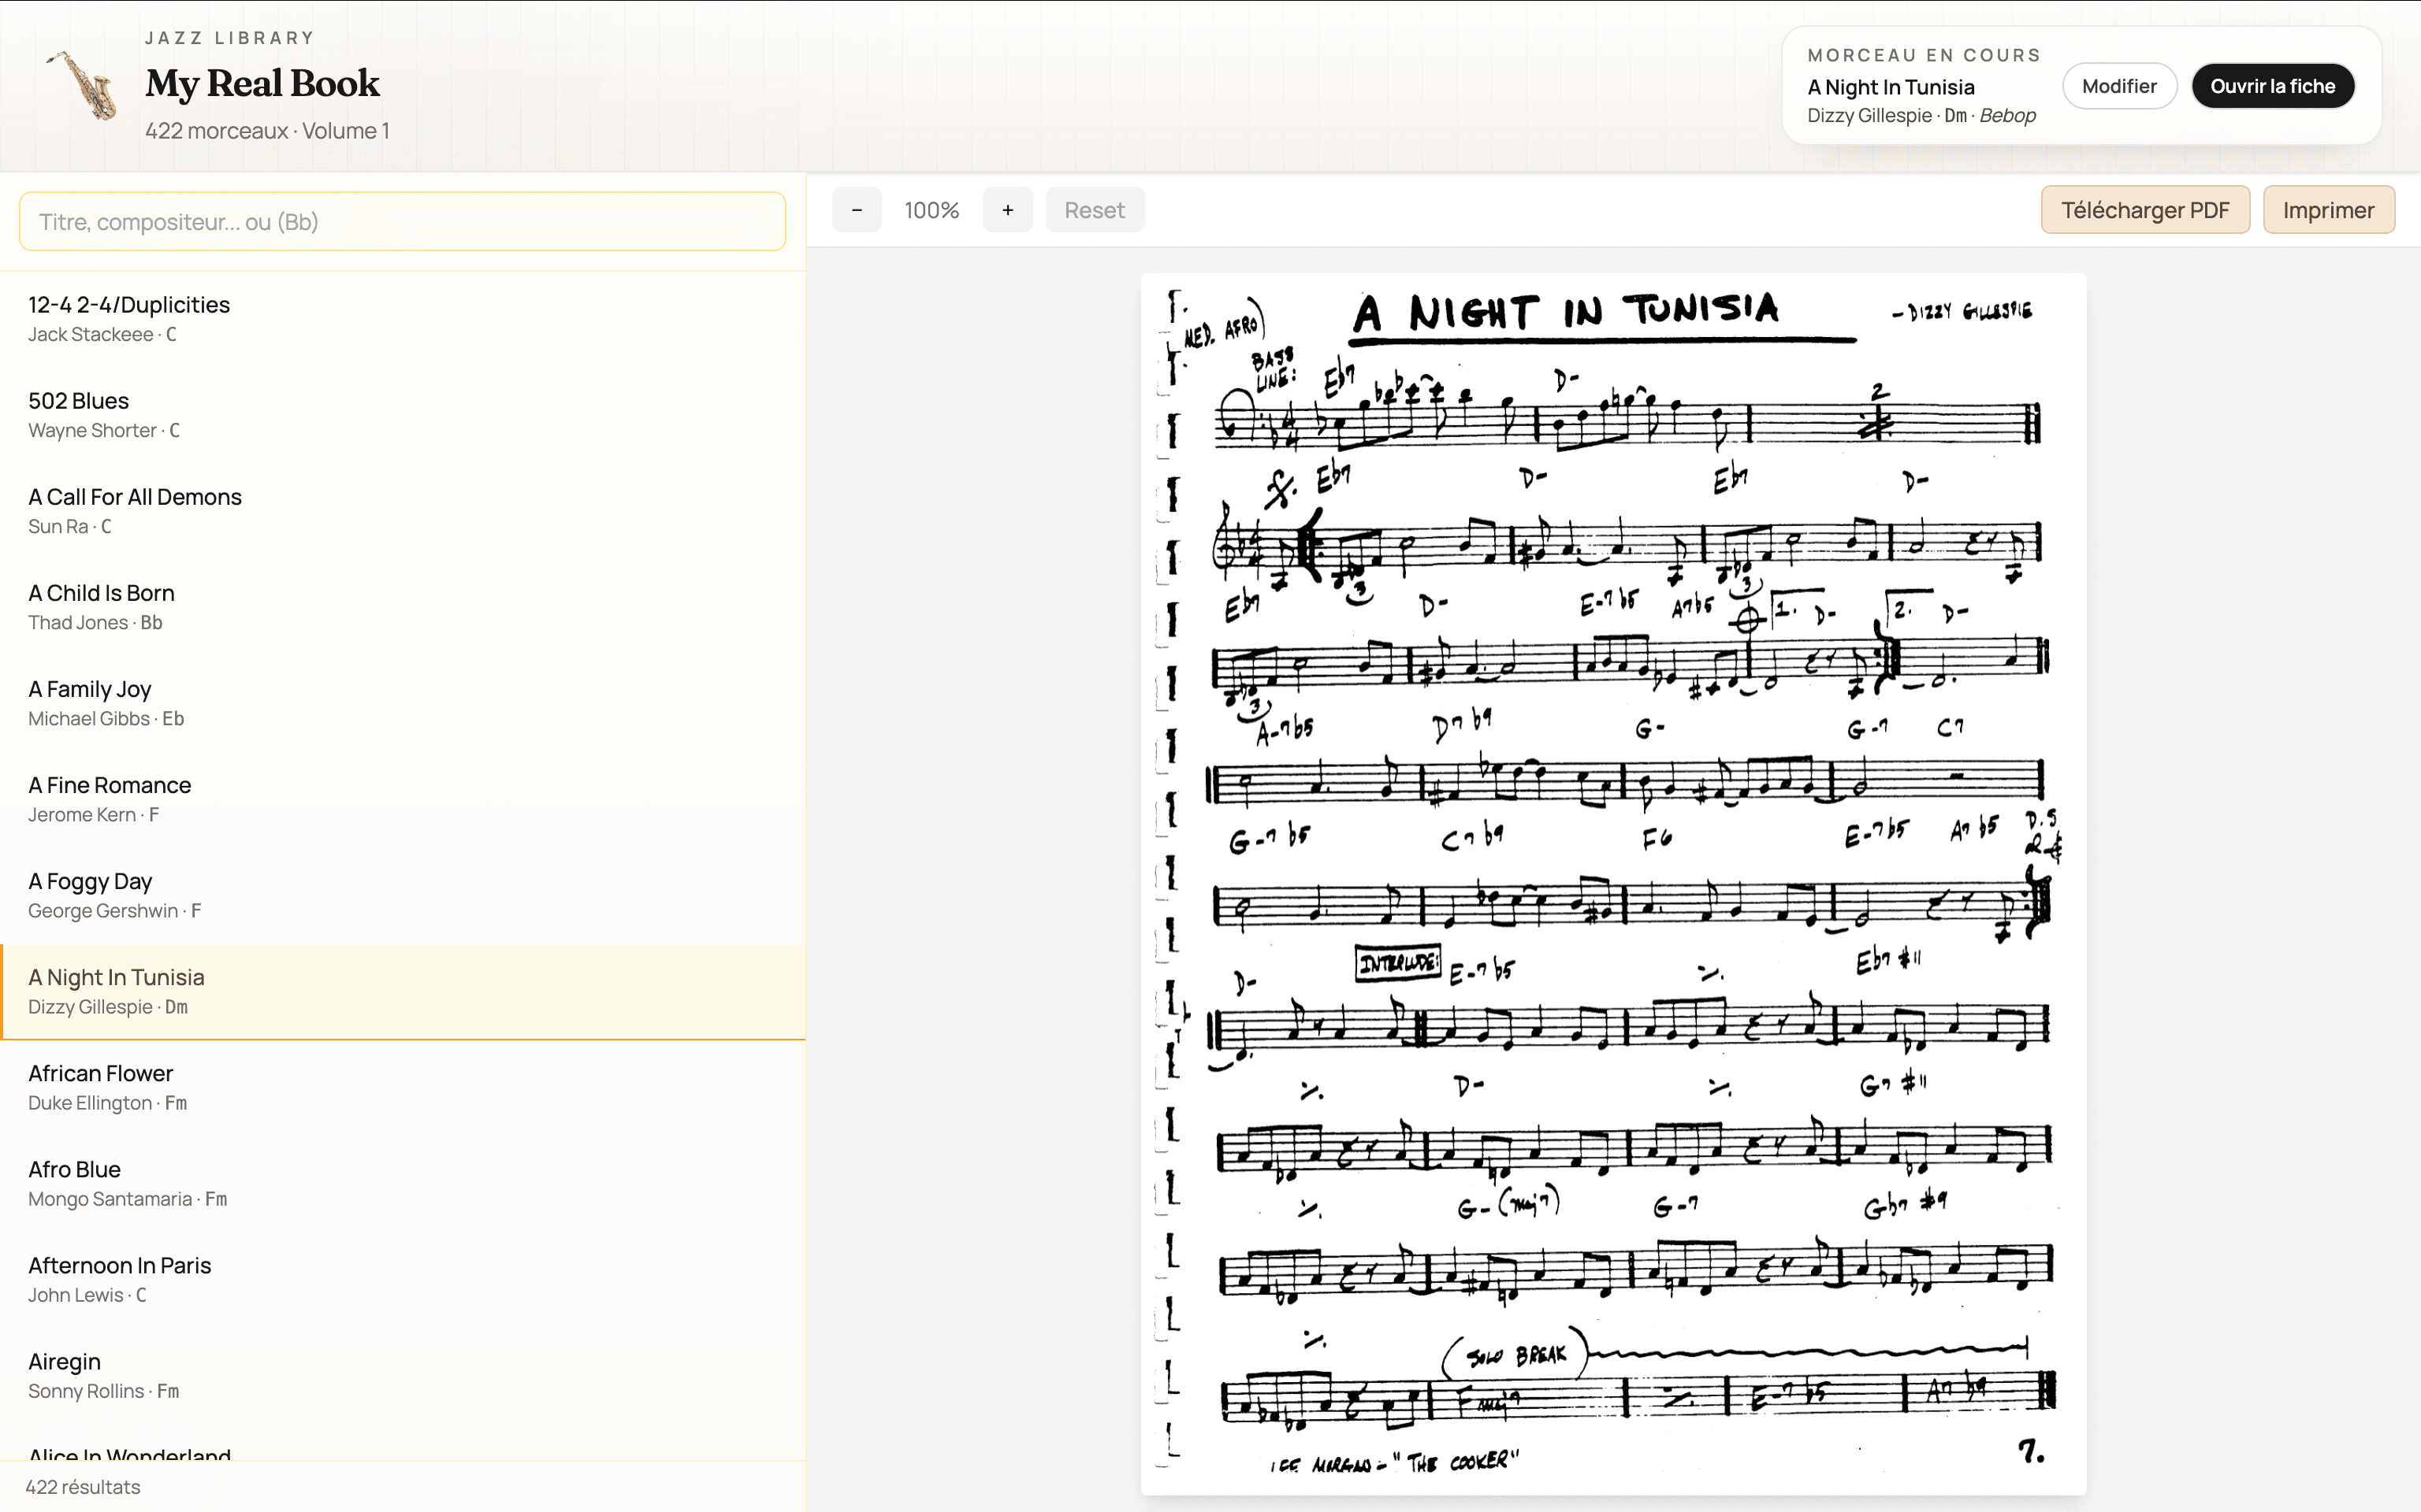Click the Imprimer button
2421x1512 pixels.
[2328, 210]
